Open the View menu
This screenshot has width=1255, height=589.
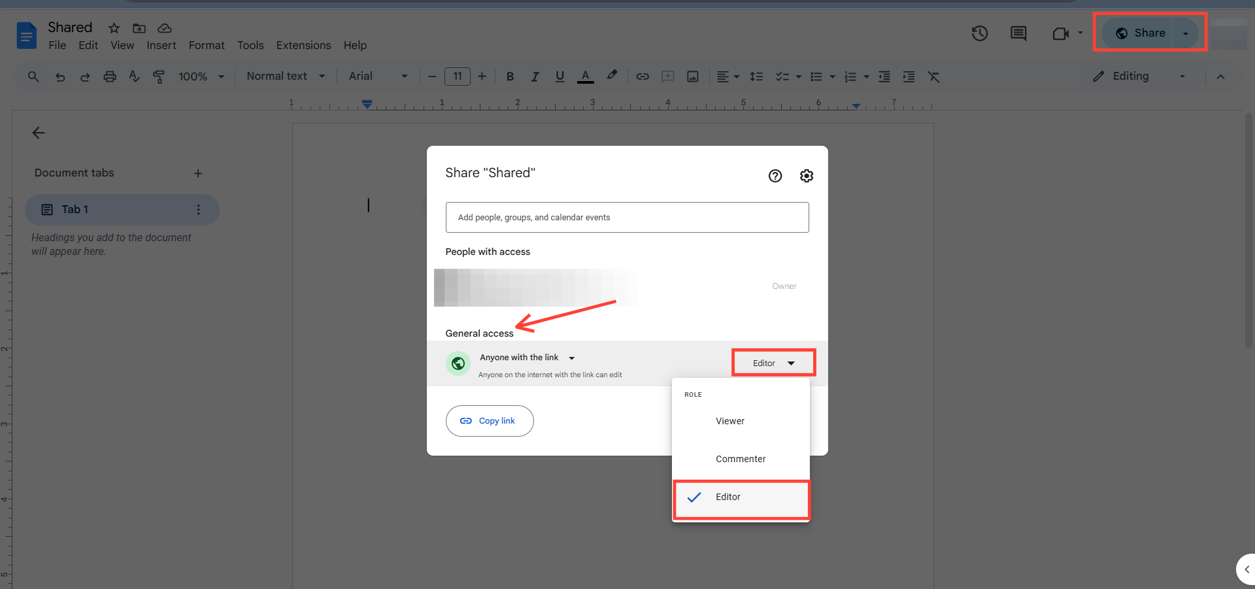coord(122,46)
